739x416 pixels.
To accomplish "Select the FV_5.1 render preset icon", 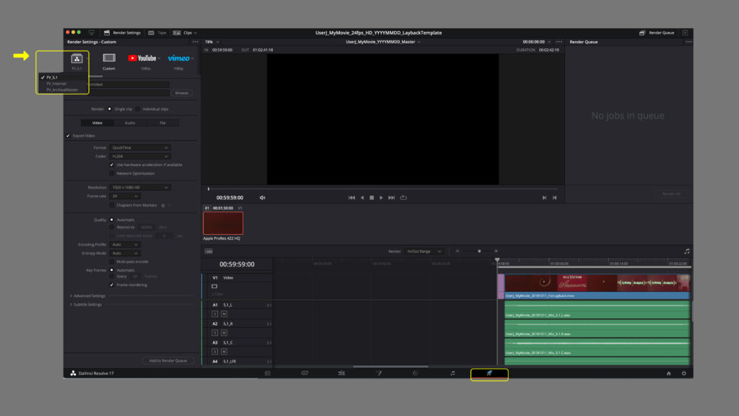I will coord(76,58).
